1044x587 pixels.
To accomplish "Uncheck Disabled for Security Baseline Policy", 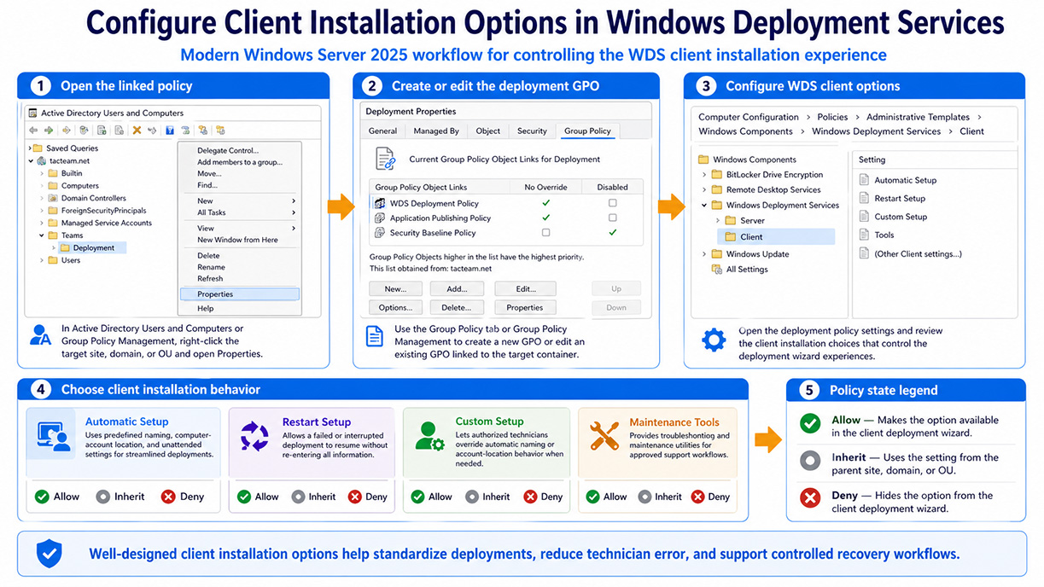I will 613,231.
